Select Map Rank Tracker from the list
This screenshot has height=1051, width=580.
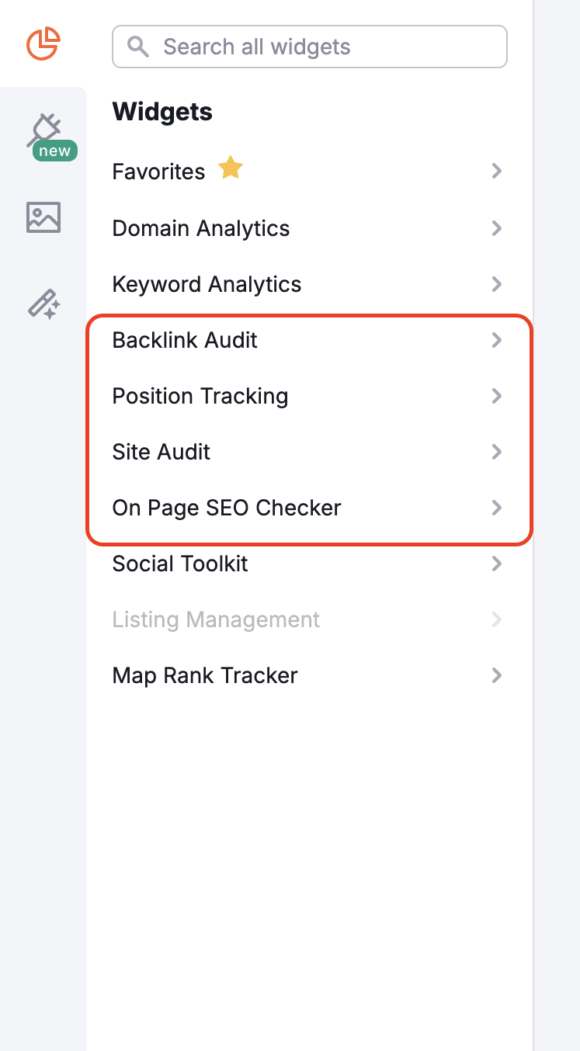(204, 675)
